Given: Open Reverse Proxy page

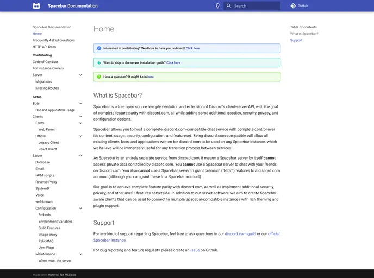Looking at the screenshot, I should 46,182.
